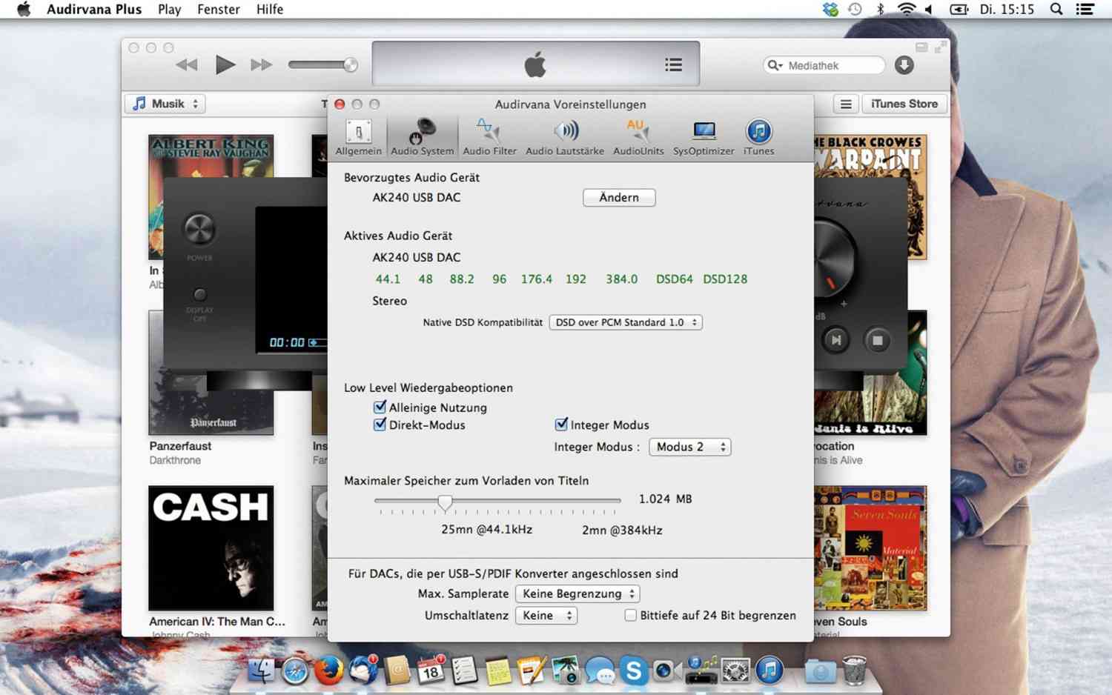Toggle the Direkt-Modus checkbox
This screenshot has width=1112, height=695.
pos(380,425)
